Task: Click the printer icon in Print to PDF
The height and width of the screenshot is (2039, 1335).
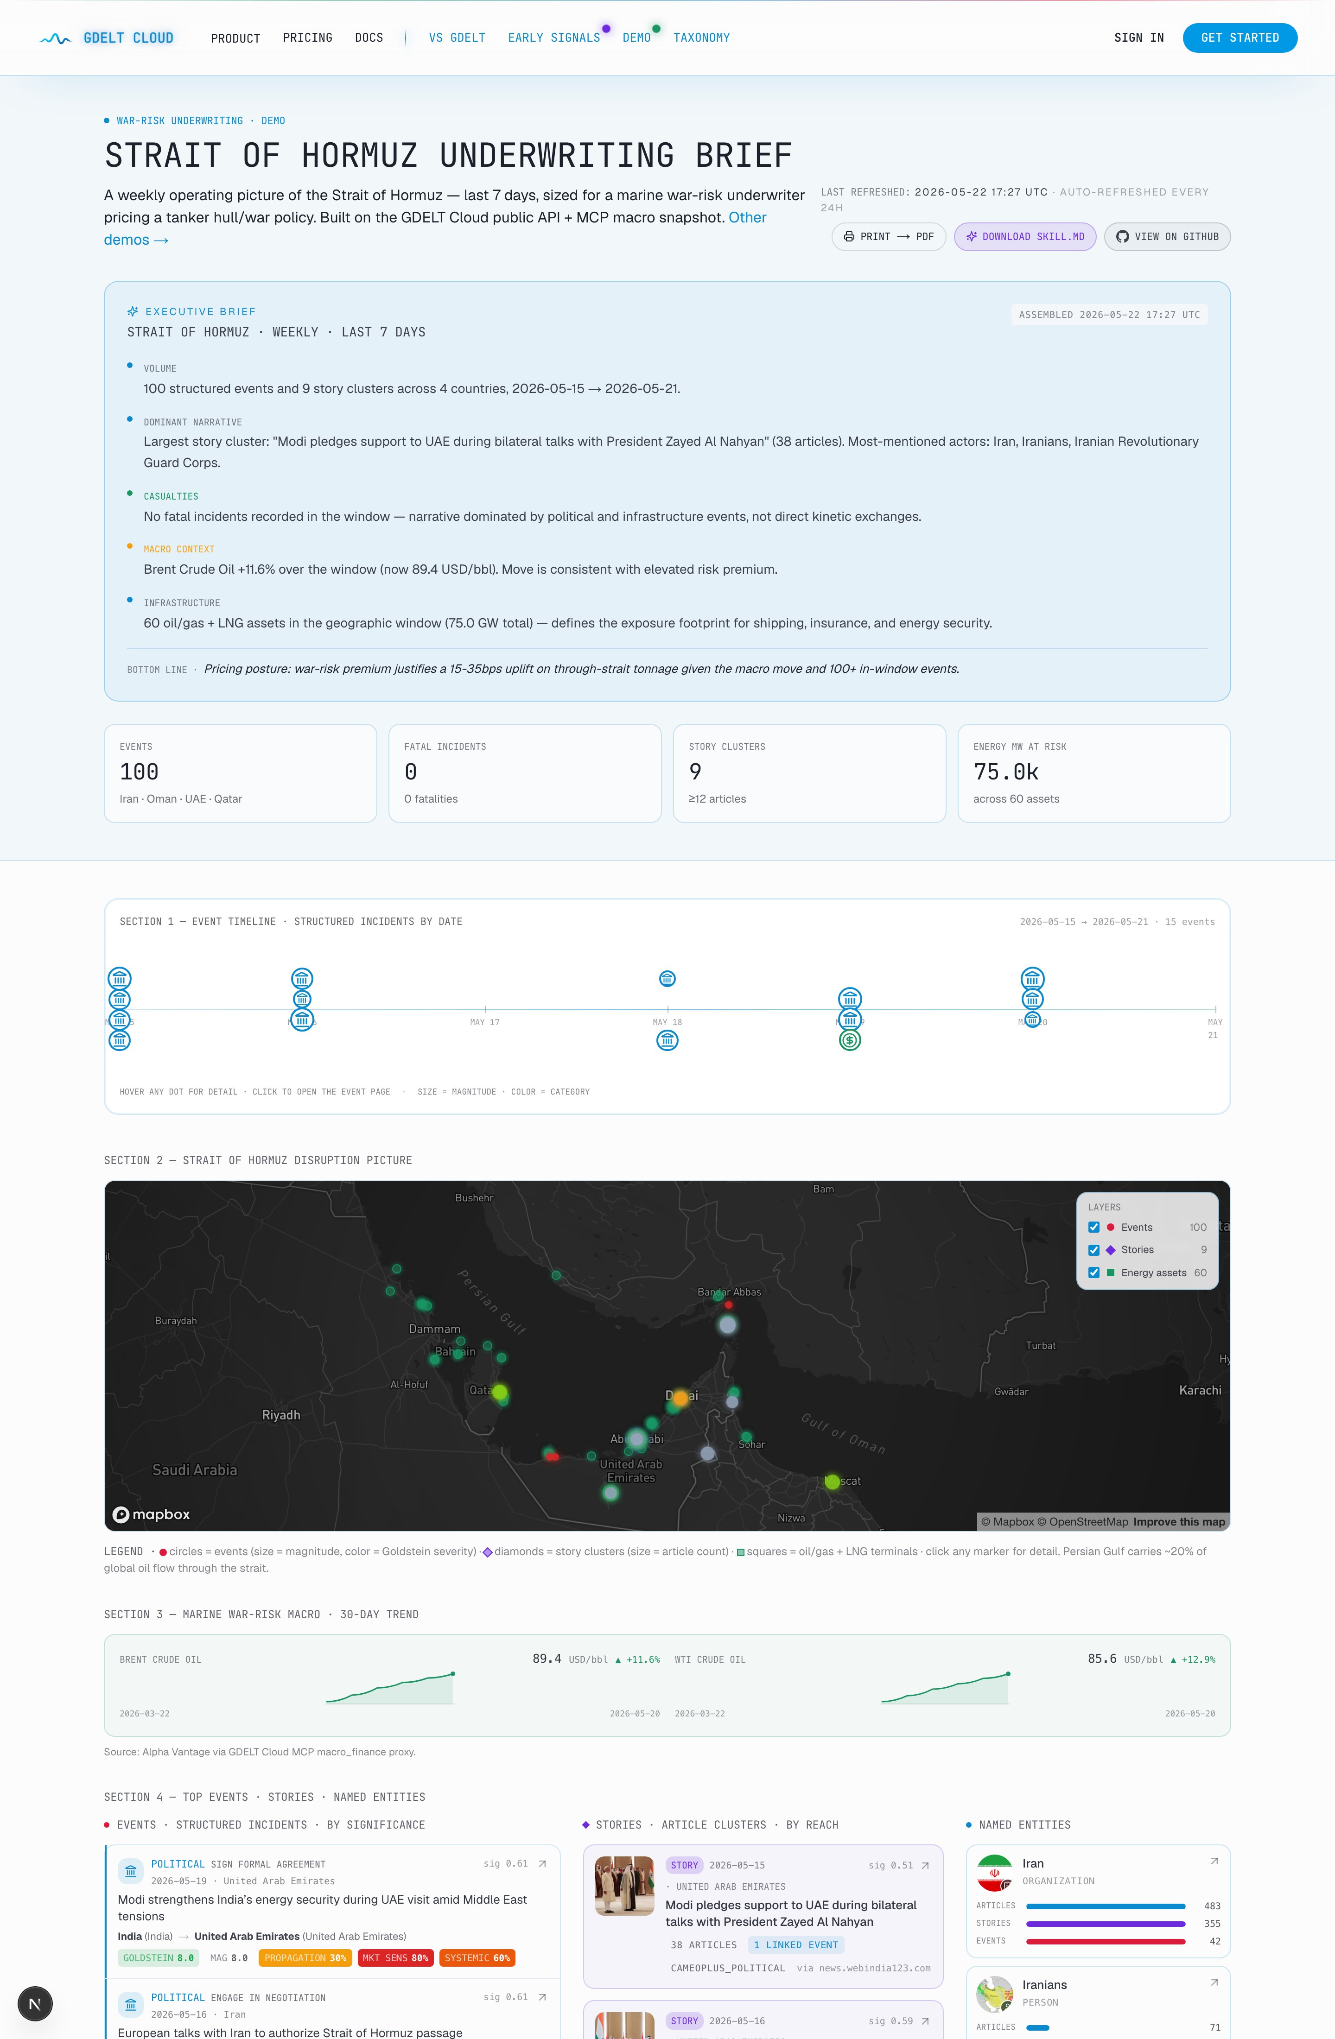Action: pos(848,236)
